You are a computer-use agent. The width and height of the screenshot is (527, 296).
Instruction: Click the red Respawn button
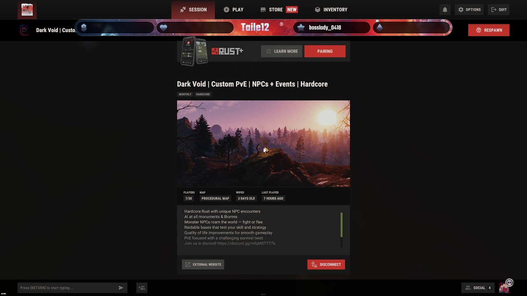[x=489, y=30]
